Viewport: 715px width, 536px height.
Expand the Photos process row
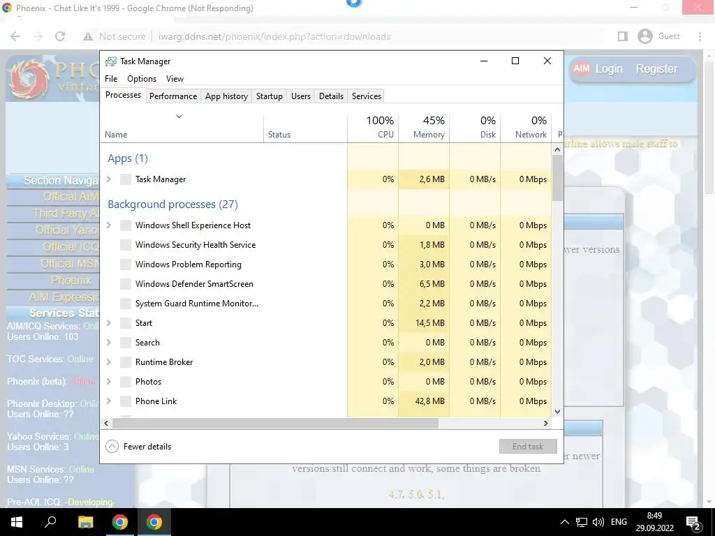(x=109, y=382)
